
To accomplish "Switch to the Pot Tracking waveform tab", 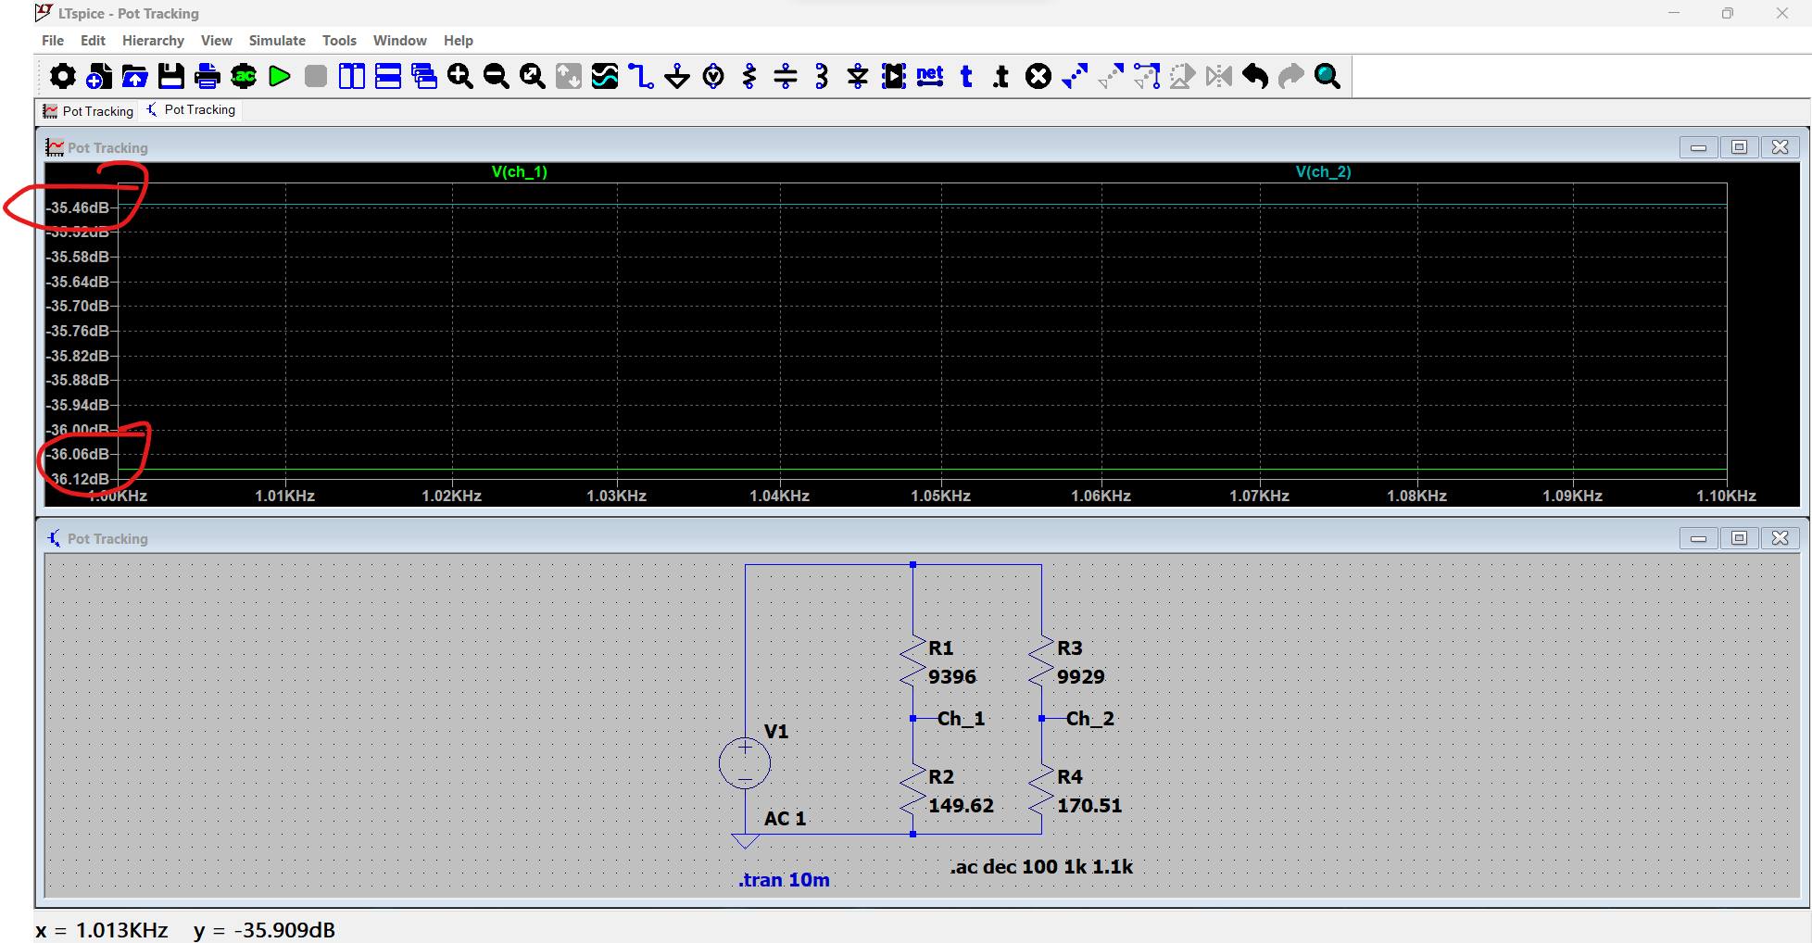I will coord(88,111).
